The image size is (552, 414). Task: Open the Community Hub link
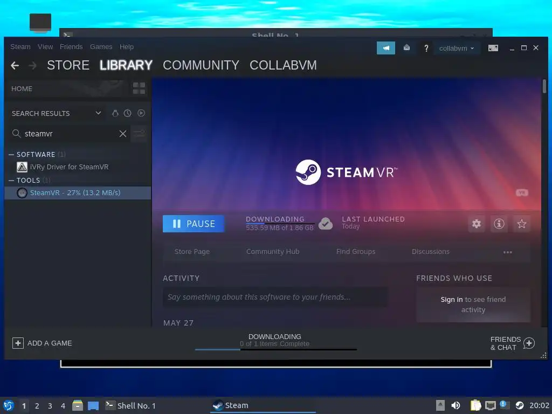coord(273,251)
